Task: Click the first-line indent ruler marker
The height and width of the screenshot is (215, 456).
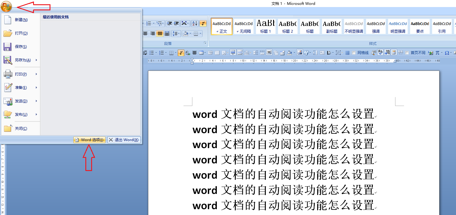Action: 192,59
